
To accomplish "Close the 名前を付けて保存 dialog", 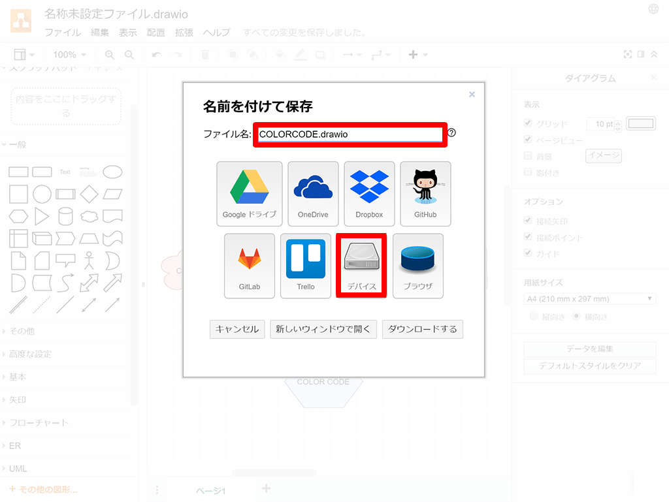I will pos(472,94).
